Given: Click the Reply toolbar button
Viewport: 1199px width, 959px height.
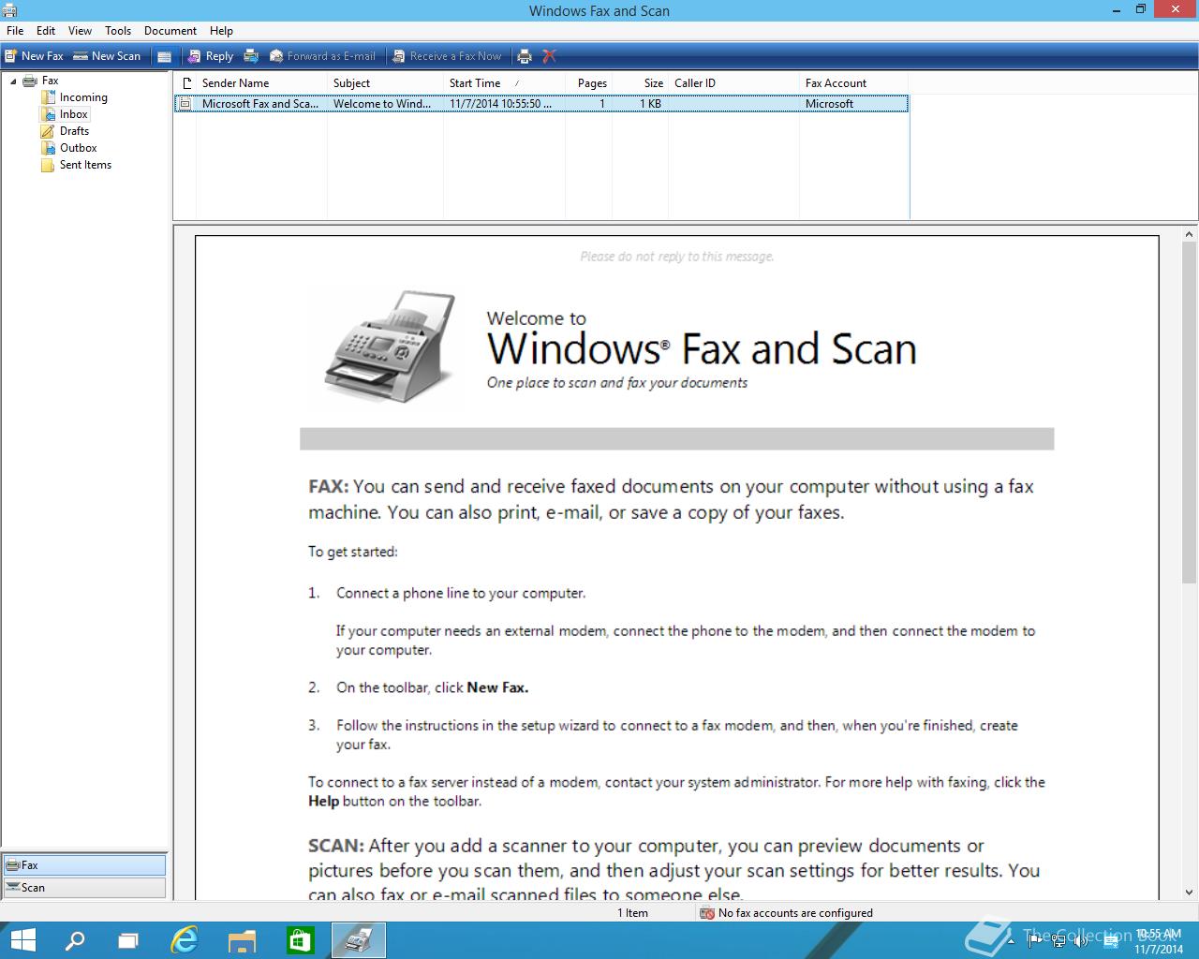Looking at the screenshot, I should click(x=210, y=56).
